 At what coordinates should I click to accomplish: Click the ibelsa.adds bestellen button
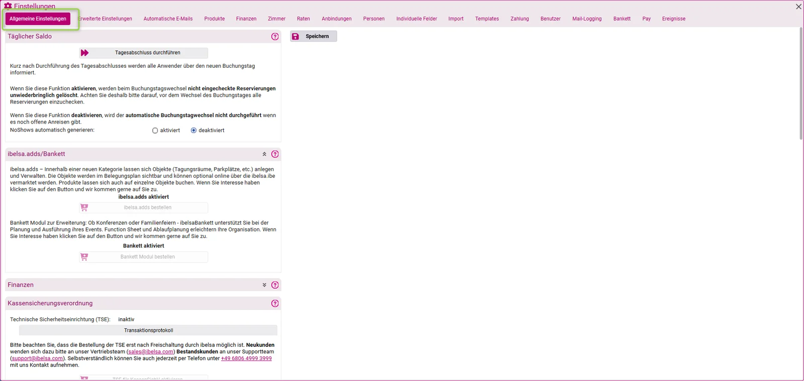[143, 207]
